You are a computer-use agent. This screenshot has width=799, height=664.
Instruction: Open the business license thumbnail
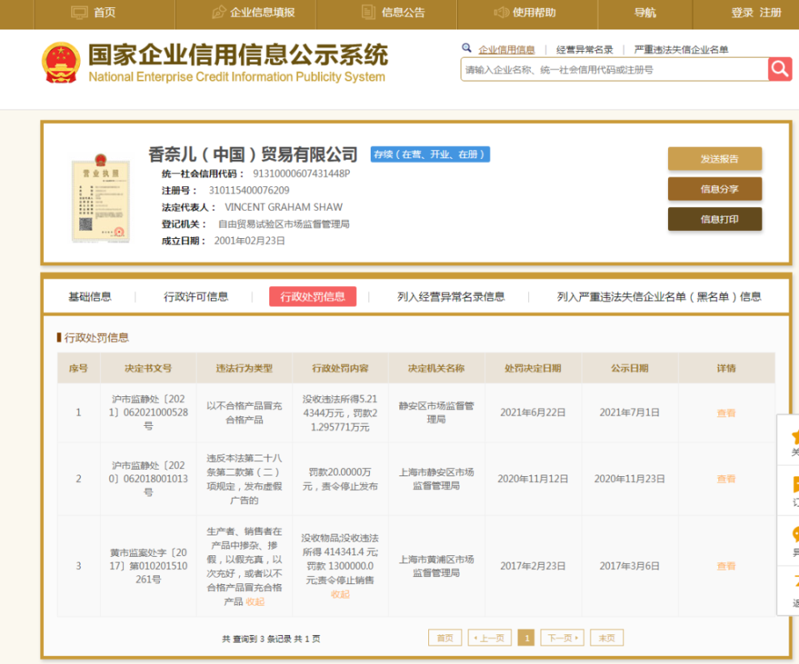coord(101,197)
